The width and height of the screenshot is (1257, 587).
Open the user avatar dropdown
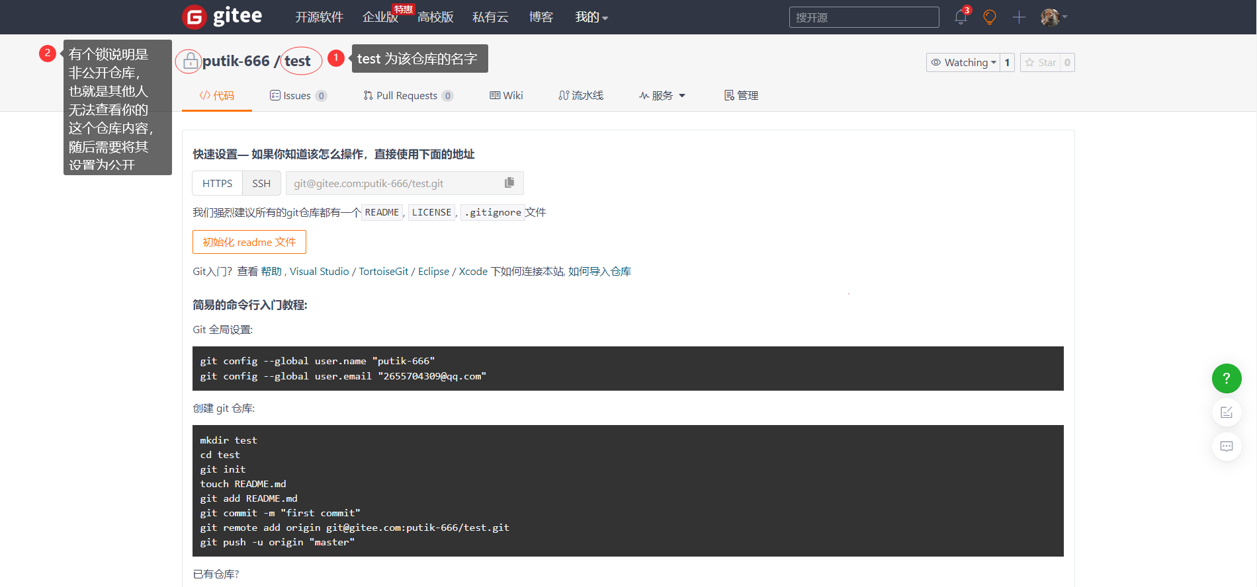[1053, 17]
